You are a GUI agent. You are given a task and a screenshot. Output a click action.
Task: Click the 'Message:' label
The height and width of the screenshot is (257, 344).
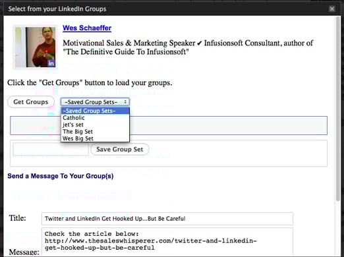pyautogui.click(x=24, y=252)
